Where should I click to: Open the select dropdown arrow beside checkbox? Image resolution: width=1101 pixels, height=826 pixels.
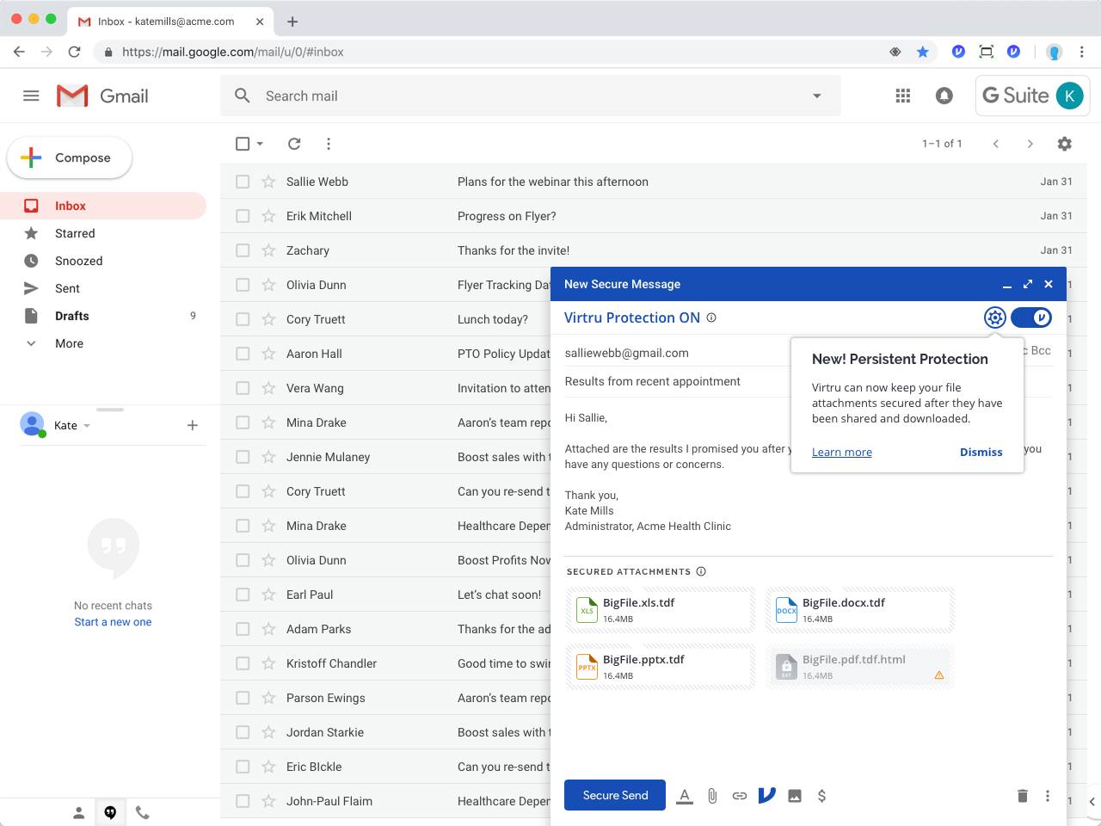(x=260, y=144)
